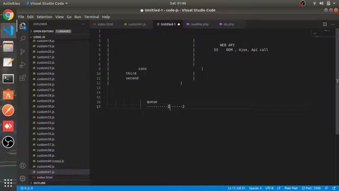Open Explorer panel ellipsis menu
The height and width of the screenshot is (191, 339).
click(x=83, y=24)
